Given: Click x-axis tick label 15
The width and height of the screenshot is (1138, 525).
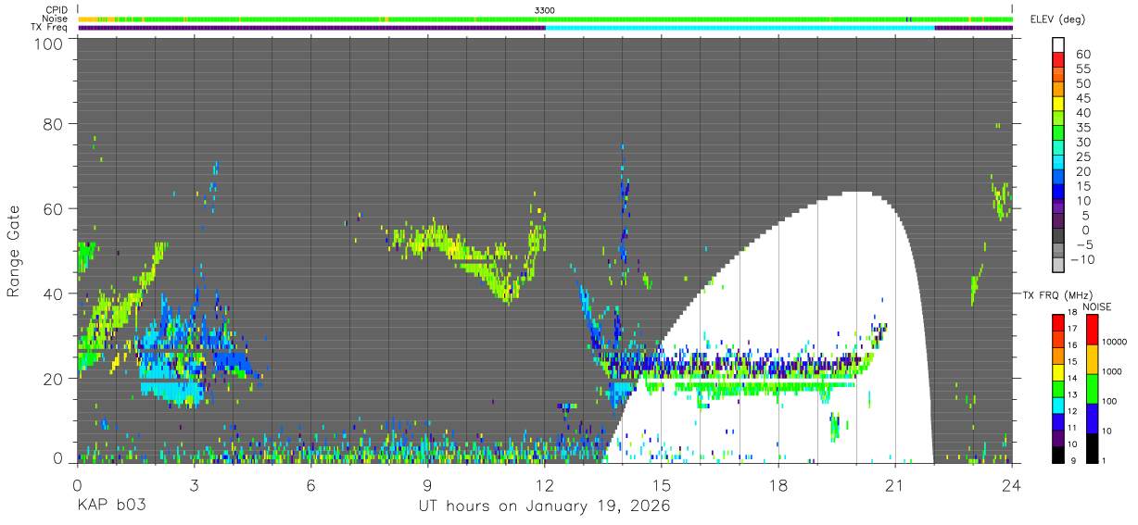Looking at the screenshot, I should 662,484.
